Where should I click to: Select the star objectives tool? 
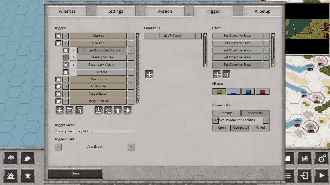28,175
